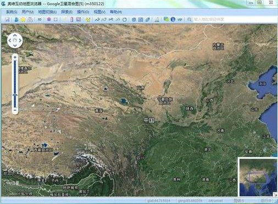Collapse the overview map with corner arrow
Viewport: 278px width, 204px height.
click(x=275, y=195)
